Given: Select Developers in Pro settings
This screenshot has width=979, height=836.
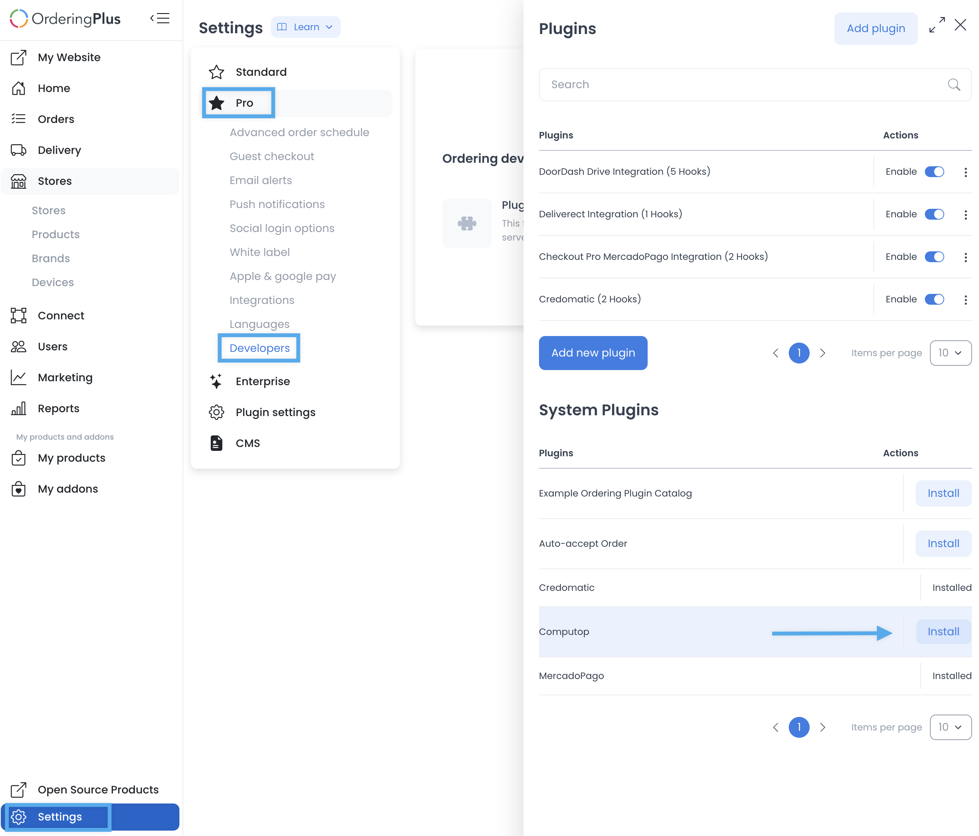Looking at the screenshot, I should [260, 348].
